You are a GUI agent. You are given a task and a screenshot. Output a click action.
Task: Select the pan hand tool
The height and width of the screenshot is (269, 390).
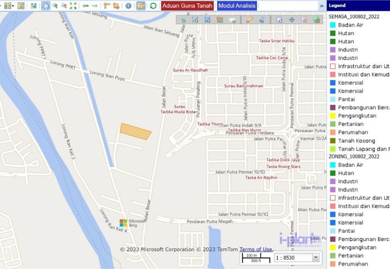point(45,6)
